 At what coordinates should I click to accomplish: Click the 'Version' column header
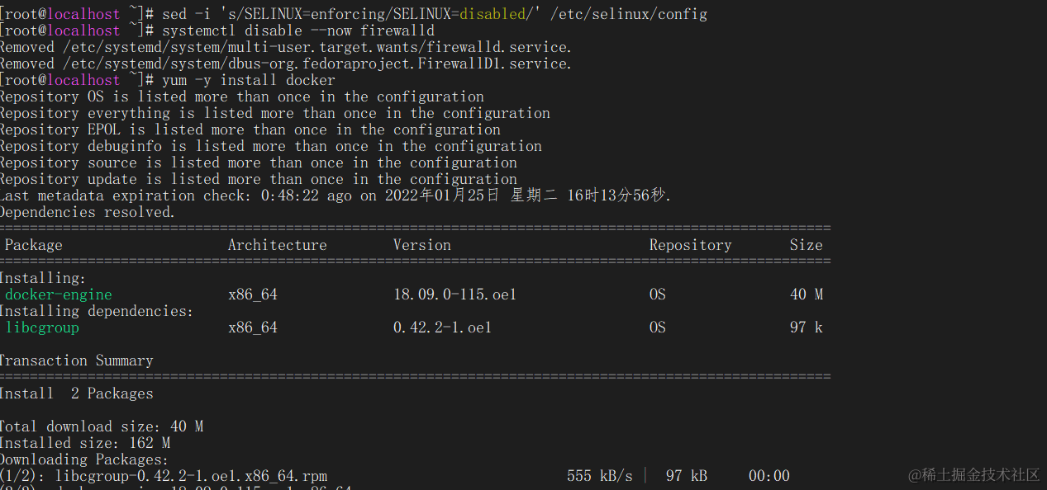[x=422, y=245]
